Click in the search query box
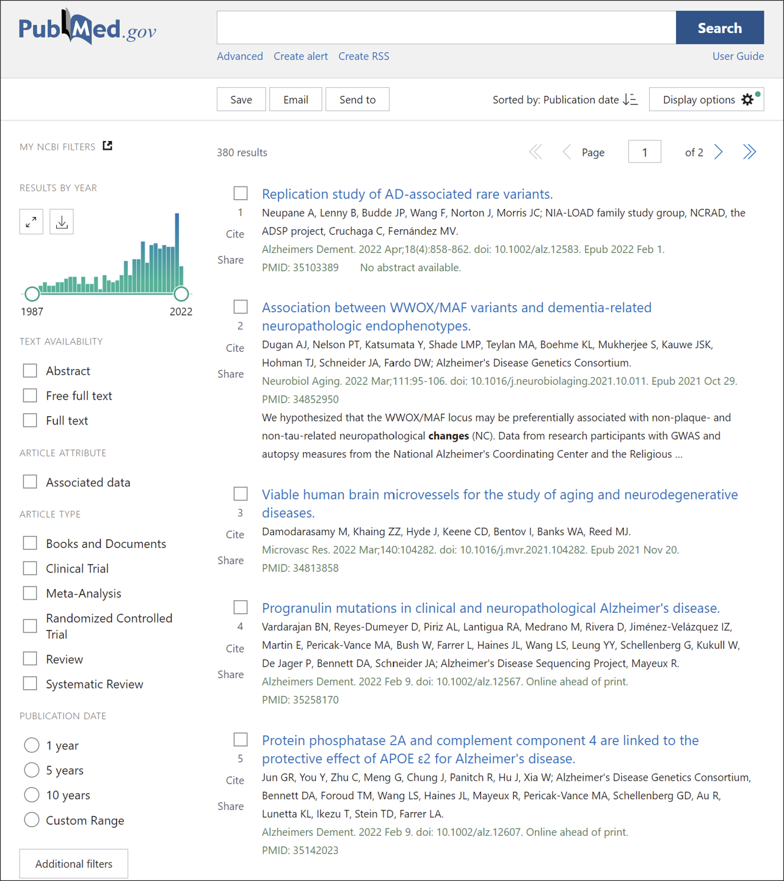 pos(446,27)
